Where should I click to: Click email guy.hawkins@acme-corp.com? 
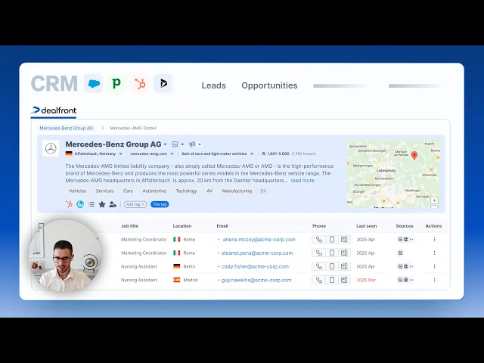click(256, 281)
